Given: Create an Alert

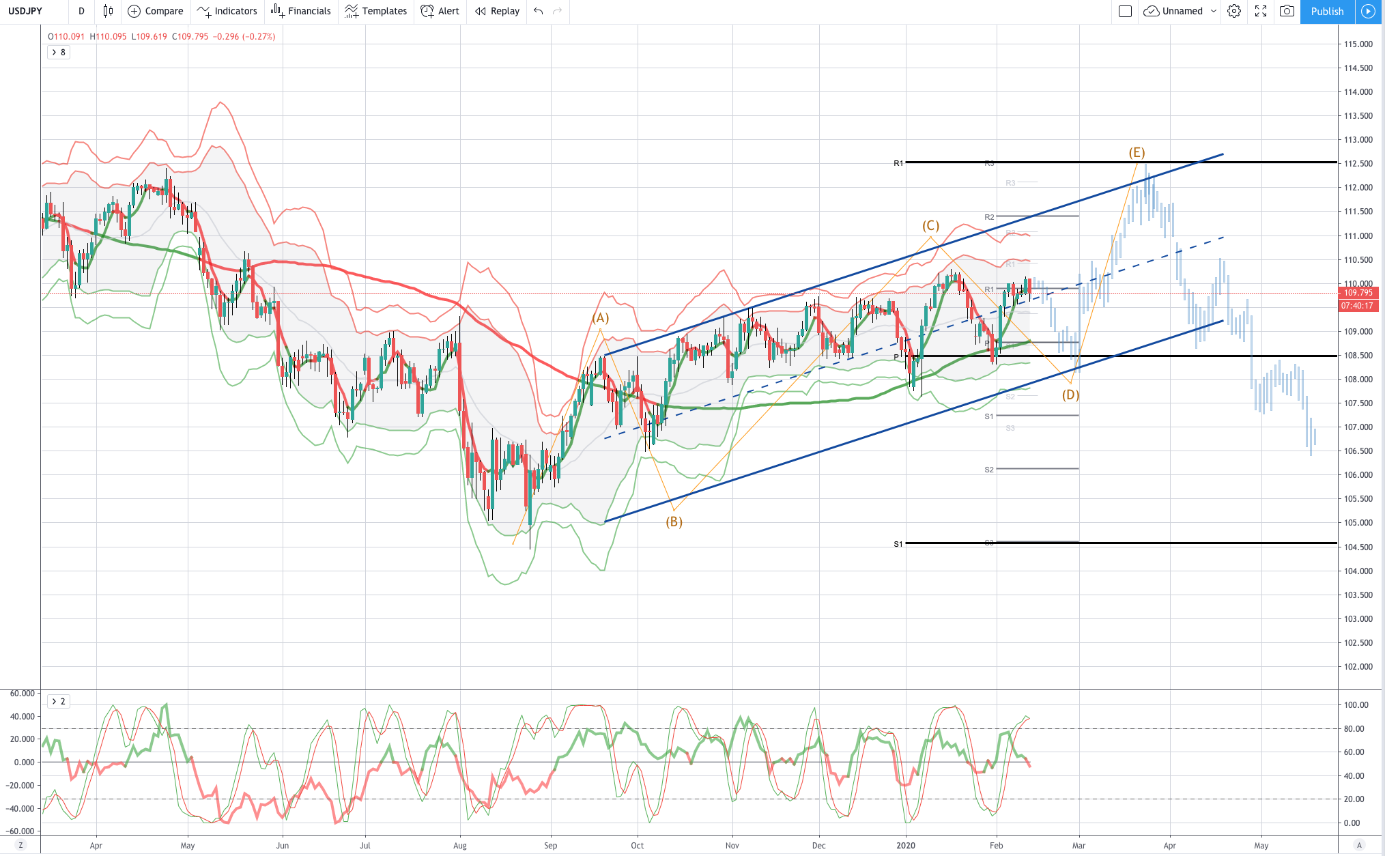Looking at the screenshot, I should point(440,11).
